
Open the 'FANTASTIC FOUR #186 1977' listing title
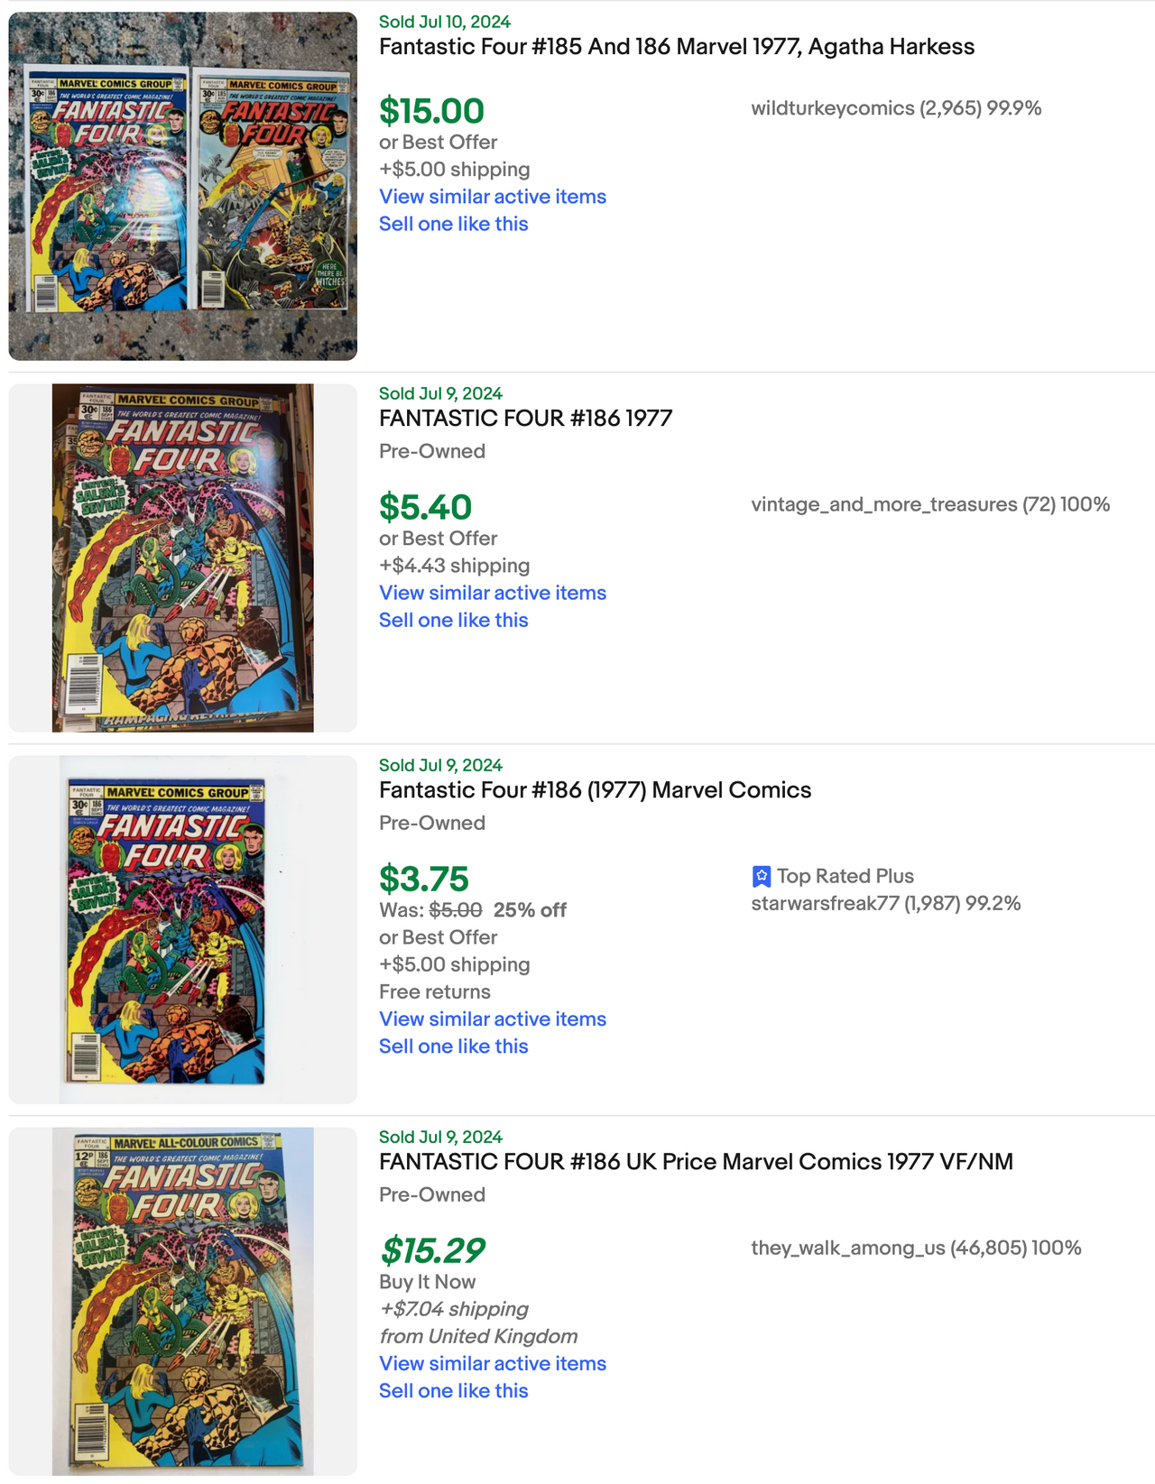point(525,419)
